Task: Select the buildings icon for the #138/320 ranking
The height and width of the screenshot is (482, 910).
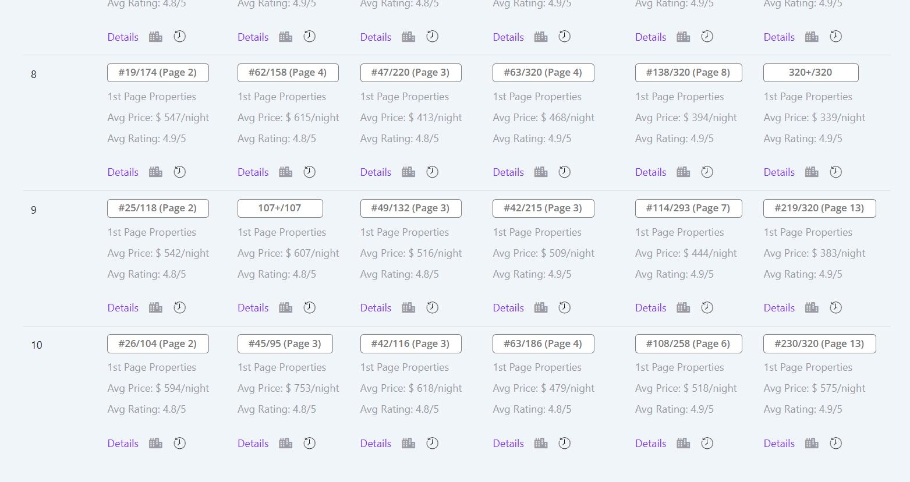Action: tap(683, 172)
